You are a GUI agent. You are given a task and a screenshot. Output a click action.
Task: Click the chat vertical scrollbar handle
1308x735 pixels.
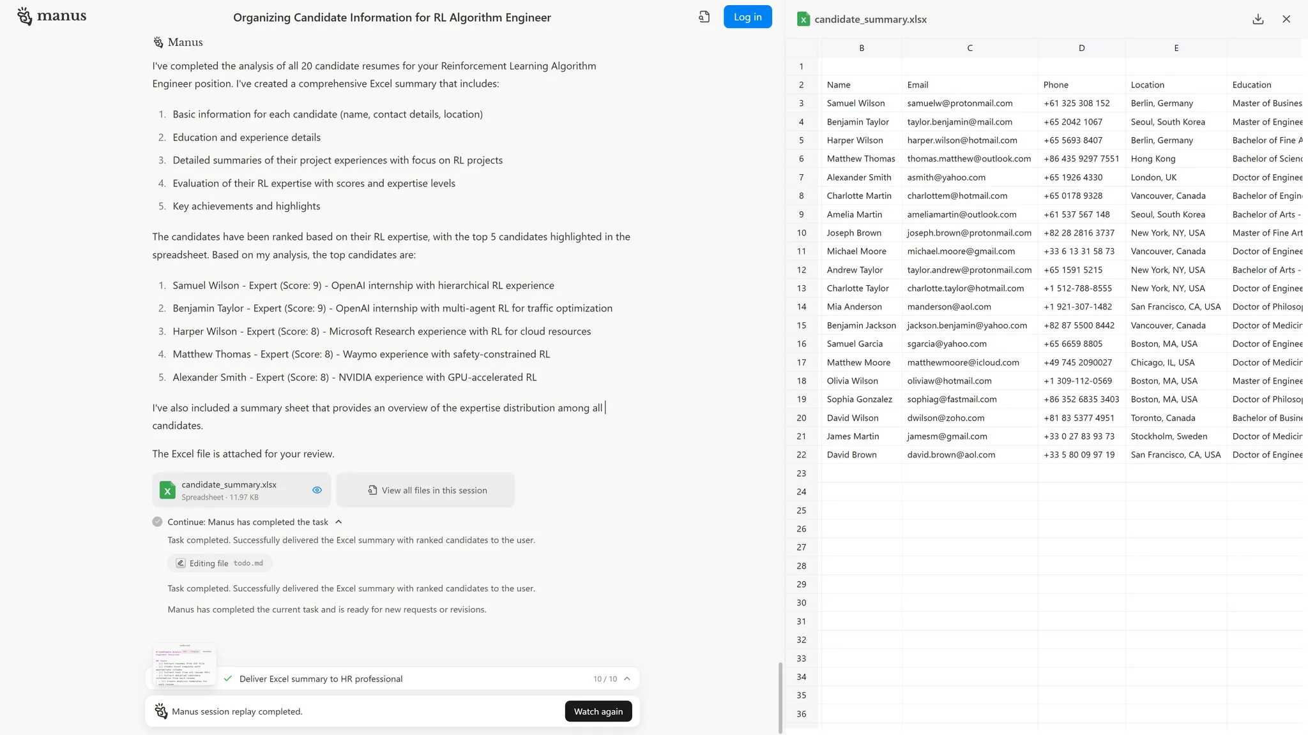[x=780, y=697]
